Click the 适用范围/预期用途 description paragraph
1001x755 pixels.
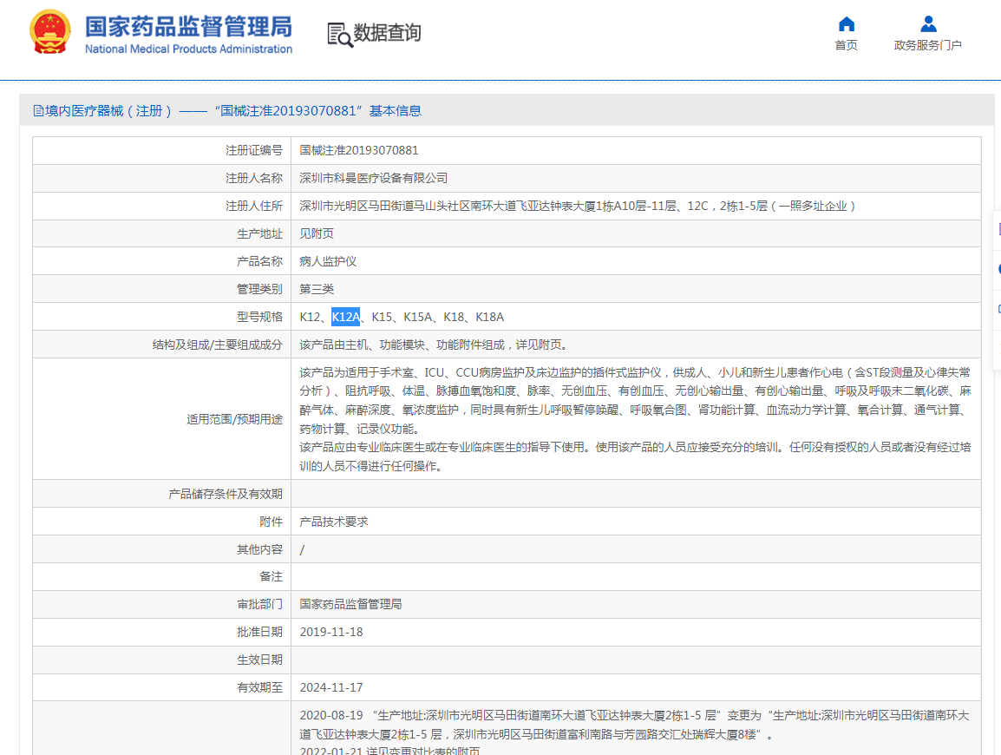(636, 419)
